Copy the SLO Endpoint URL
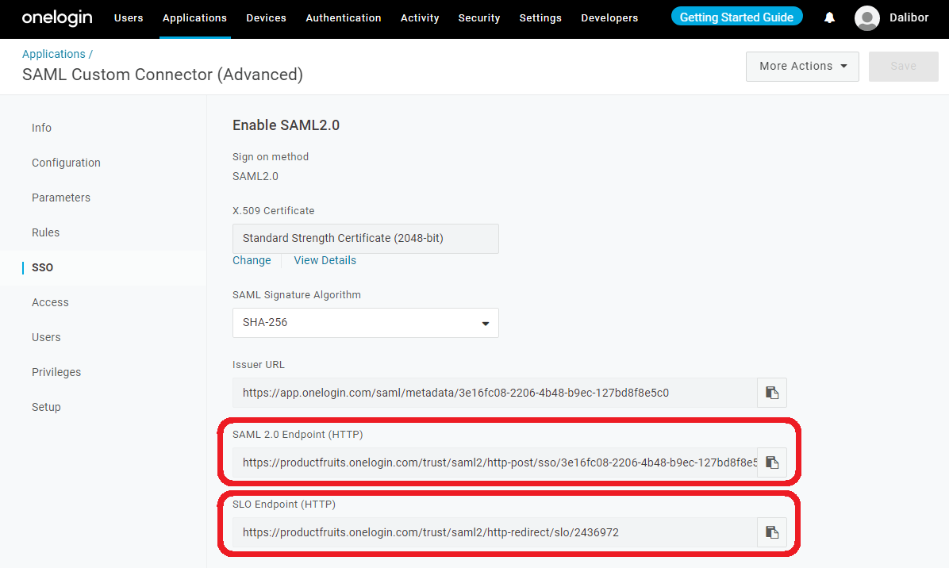Image resolution: width=949 pixels, height=568 pixels. [x=771, y=532]
